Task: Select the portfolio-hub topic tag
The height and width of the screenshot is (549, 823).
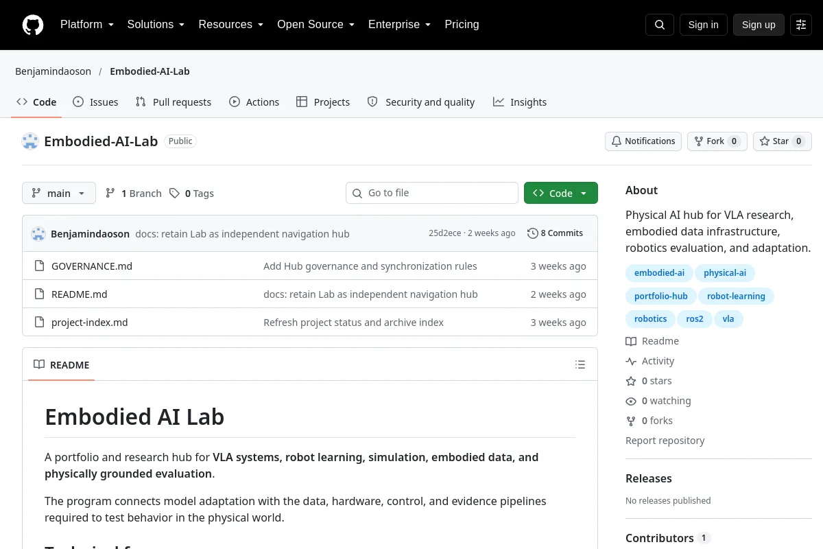Action: 661,296
